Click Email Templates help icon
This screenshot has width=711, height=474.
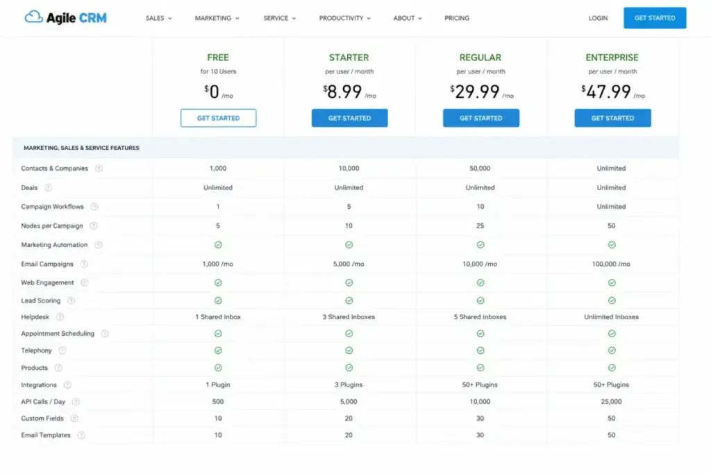coord(81,435)
